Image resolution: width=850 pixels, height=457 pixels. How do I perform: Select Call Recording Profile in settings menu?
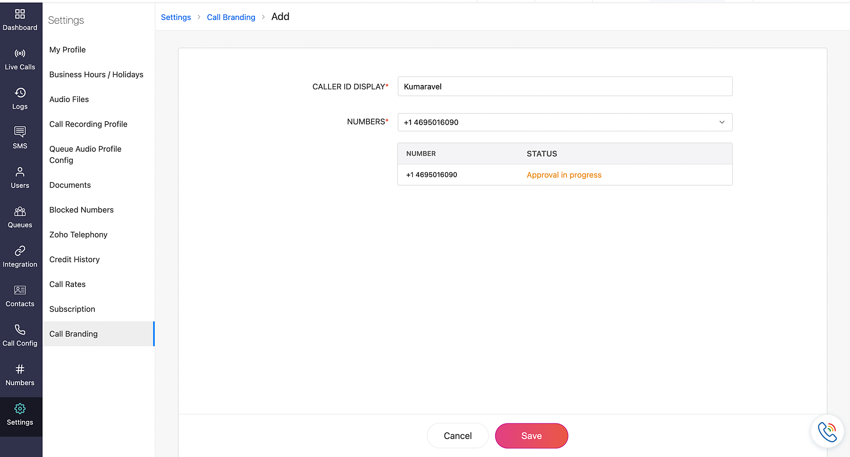click(x=88, y=124)
